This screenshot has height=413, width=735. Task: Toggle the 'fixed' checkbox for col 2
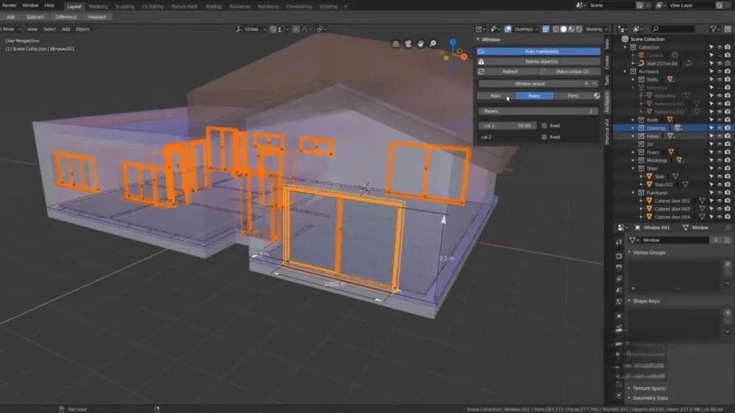[544, 137]
